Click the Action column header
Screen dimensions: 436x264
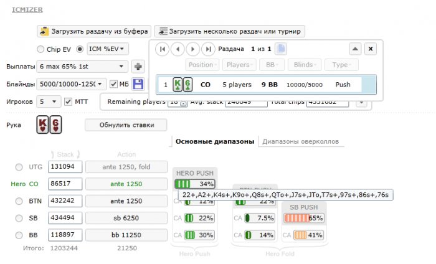click(126, 154)
